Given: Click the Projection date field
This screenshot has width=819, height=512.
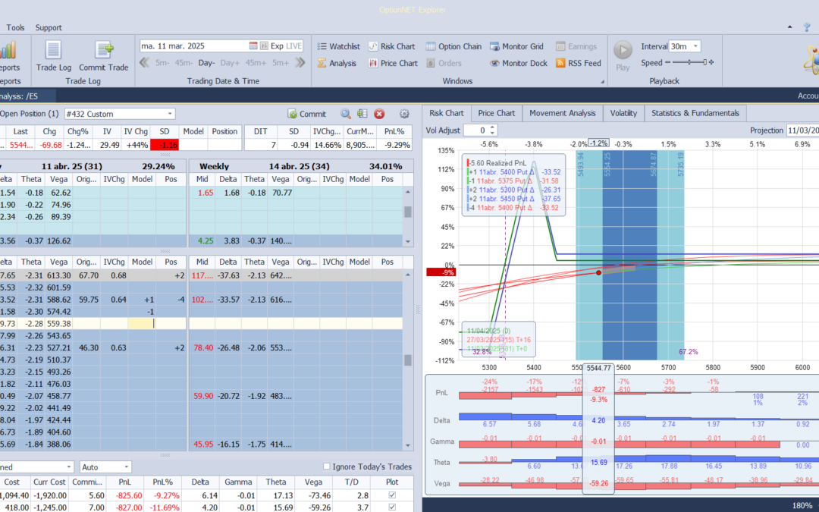Looking at the screenshot, I should 803,130.
